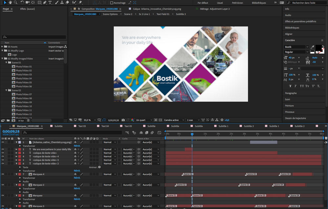This screenshot has width=328, height=209.
Task: Select the Eraser tool
Action: 67,3
